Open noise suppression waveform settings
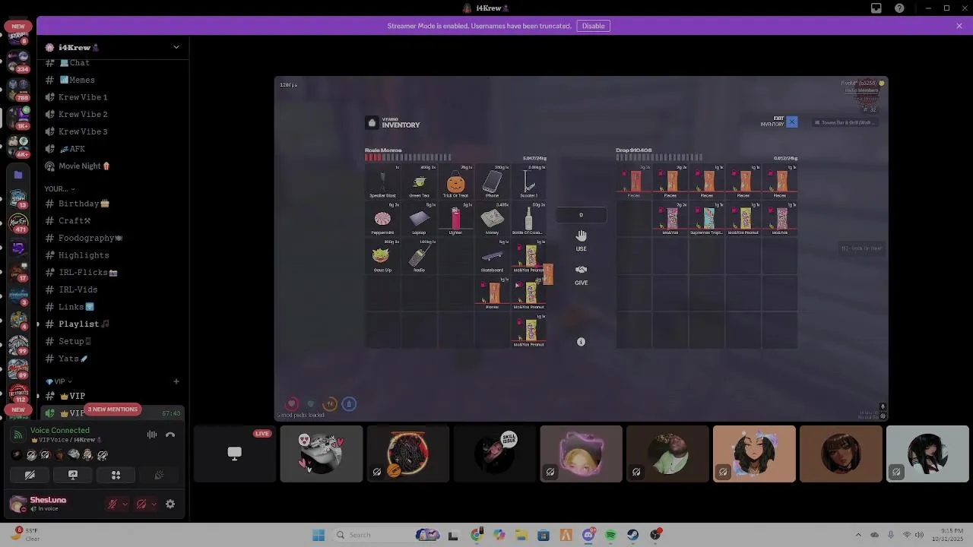 (152, 435)
